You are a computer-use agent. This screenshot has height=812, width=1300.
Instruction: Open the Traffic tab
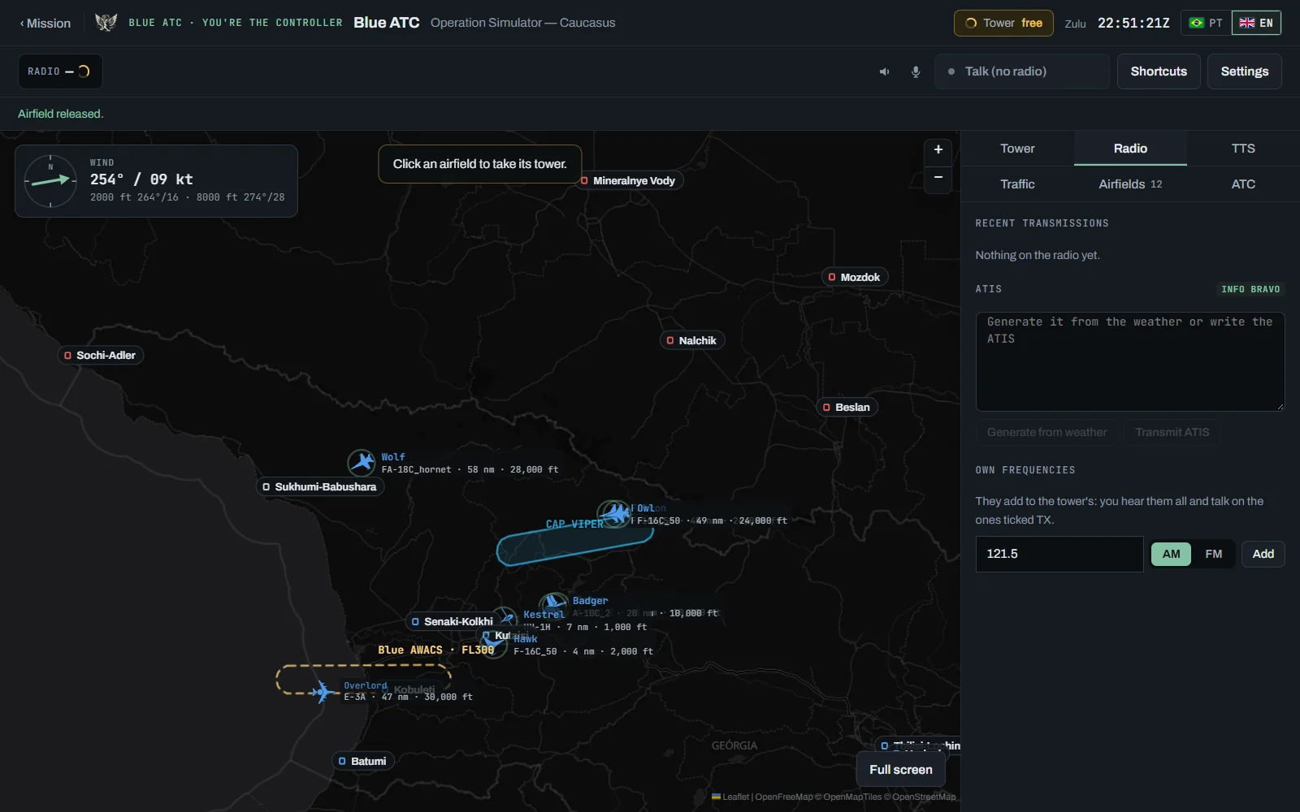click(1017, 184)
